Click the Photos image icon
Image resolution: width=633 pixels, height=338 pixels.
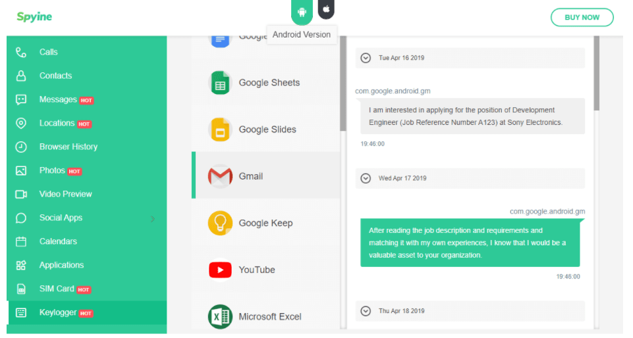pos(21,171)
